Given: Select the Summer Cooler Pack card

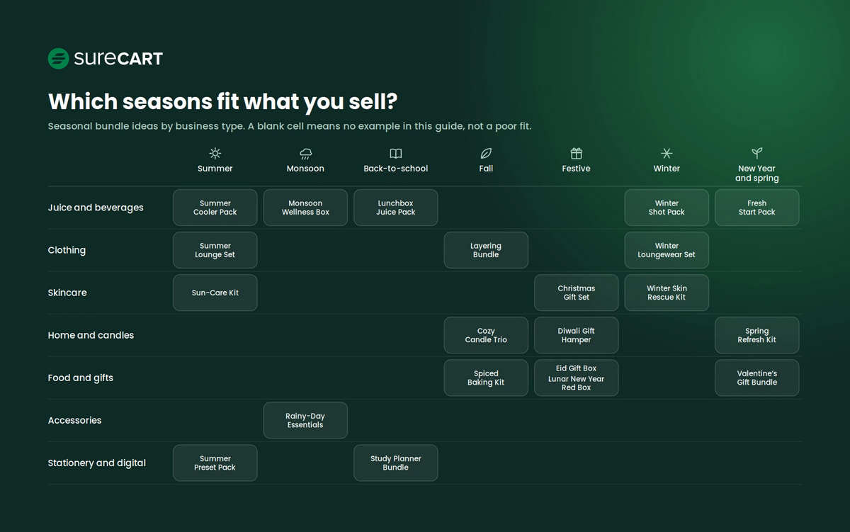Looking at the screenshot, I should click(215, 208).
